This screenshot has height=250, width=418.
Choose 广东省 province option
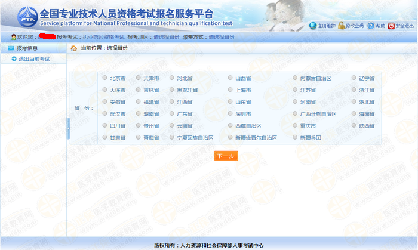pos(172,114)
